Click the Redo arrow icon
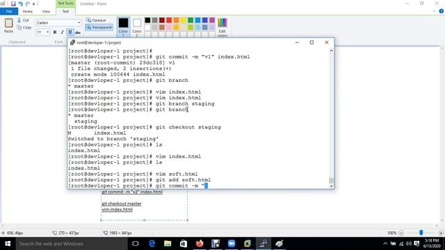 tap(28, 4)
